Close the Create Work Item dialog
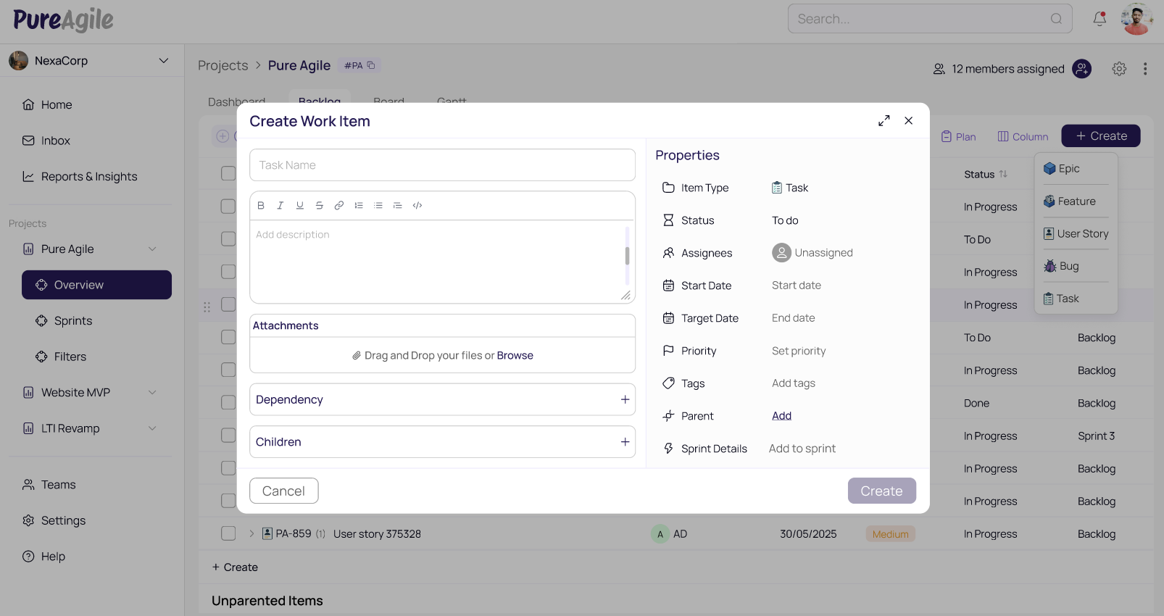Screen dimensions: 1164x616 click(909, 121)
